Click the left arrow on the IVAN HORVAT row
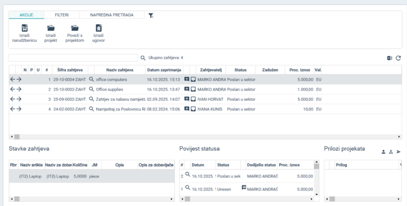This screenshot has width=407, height=206. [x=13, y=99]
